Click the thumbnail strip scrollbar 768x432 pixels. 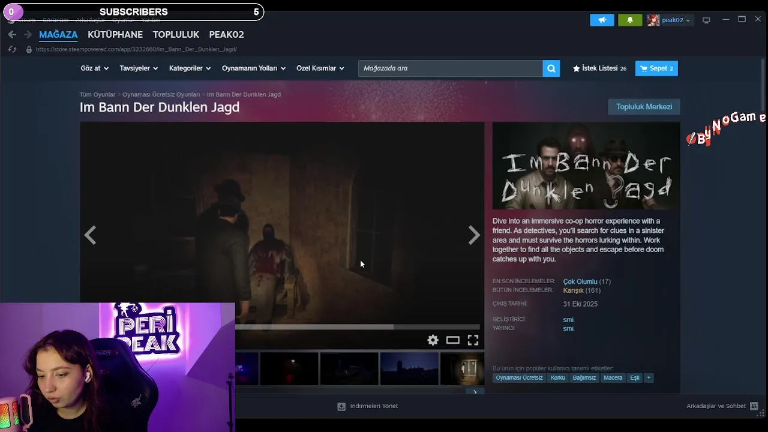pos(350,392)
